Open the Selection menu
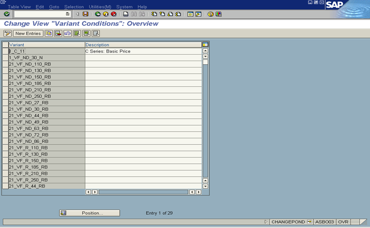 coord(74,7)
